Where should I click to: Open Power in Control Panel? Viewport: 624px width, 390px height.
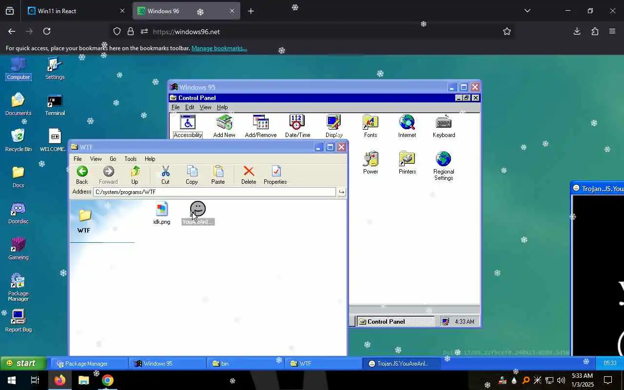370,163
